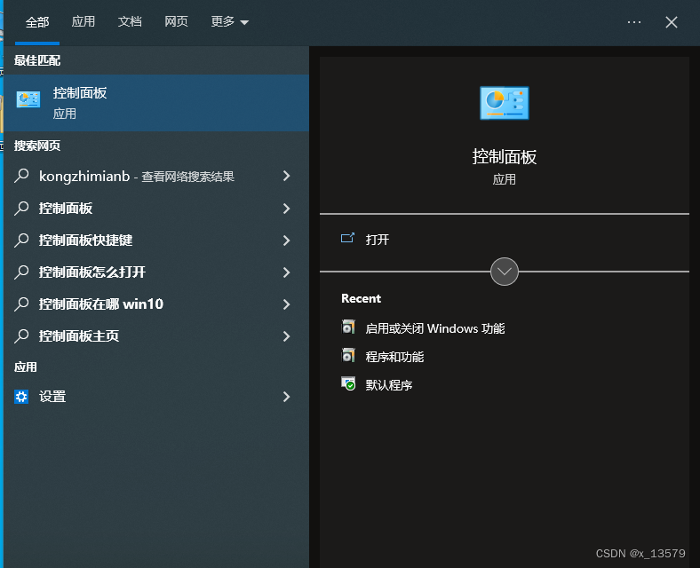
Task: Open recent item 启用或关闭 Windows 功能
Action: click(435, 328)
